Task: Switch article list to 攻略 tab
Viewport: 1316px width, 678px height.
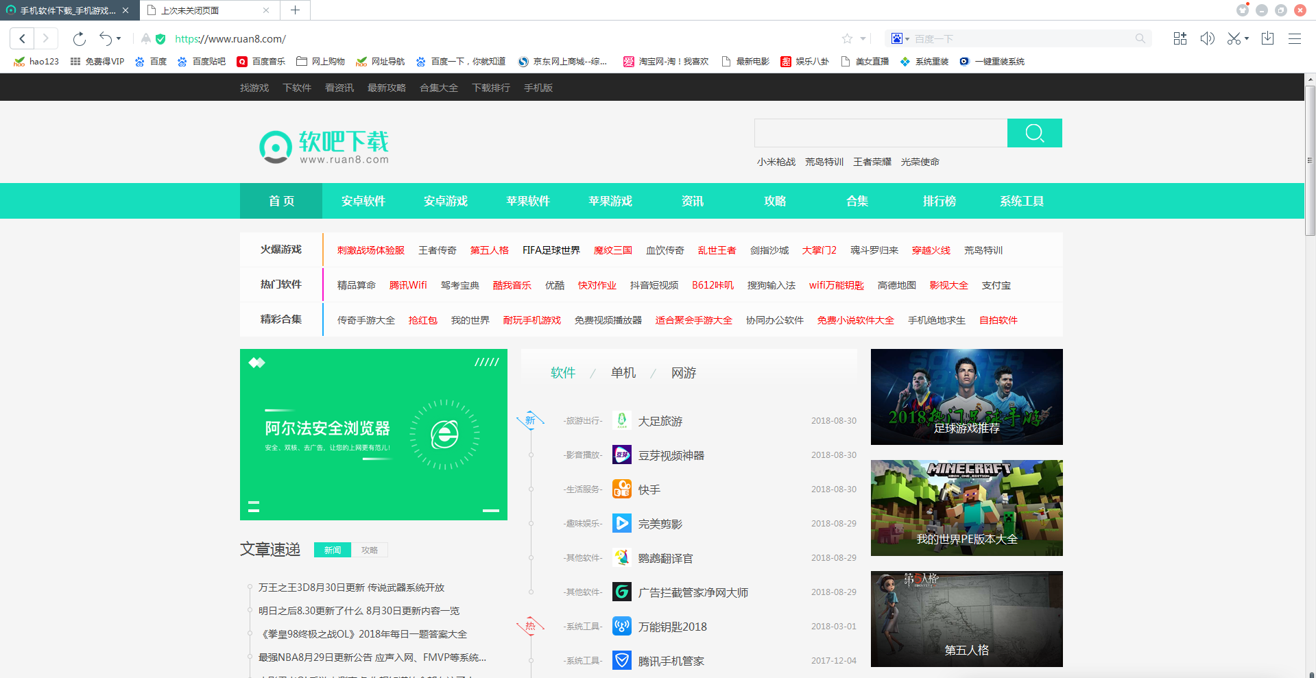Action: point(370,550)
